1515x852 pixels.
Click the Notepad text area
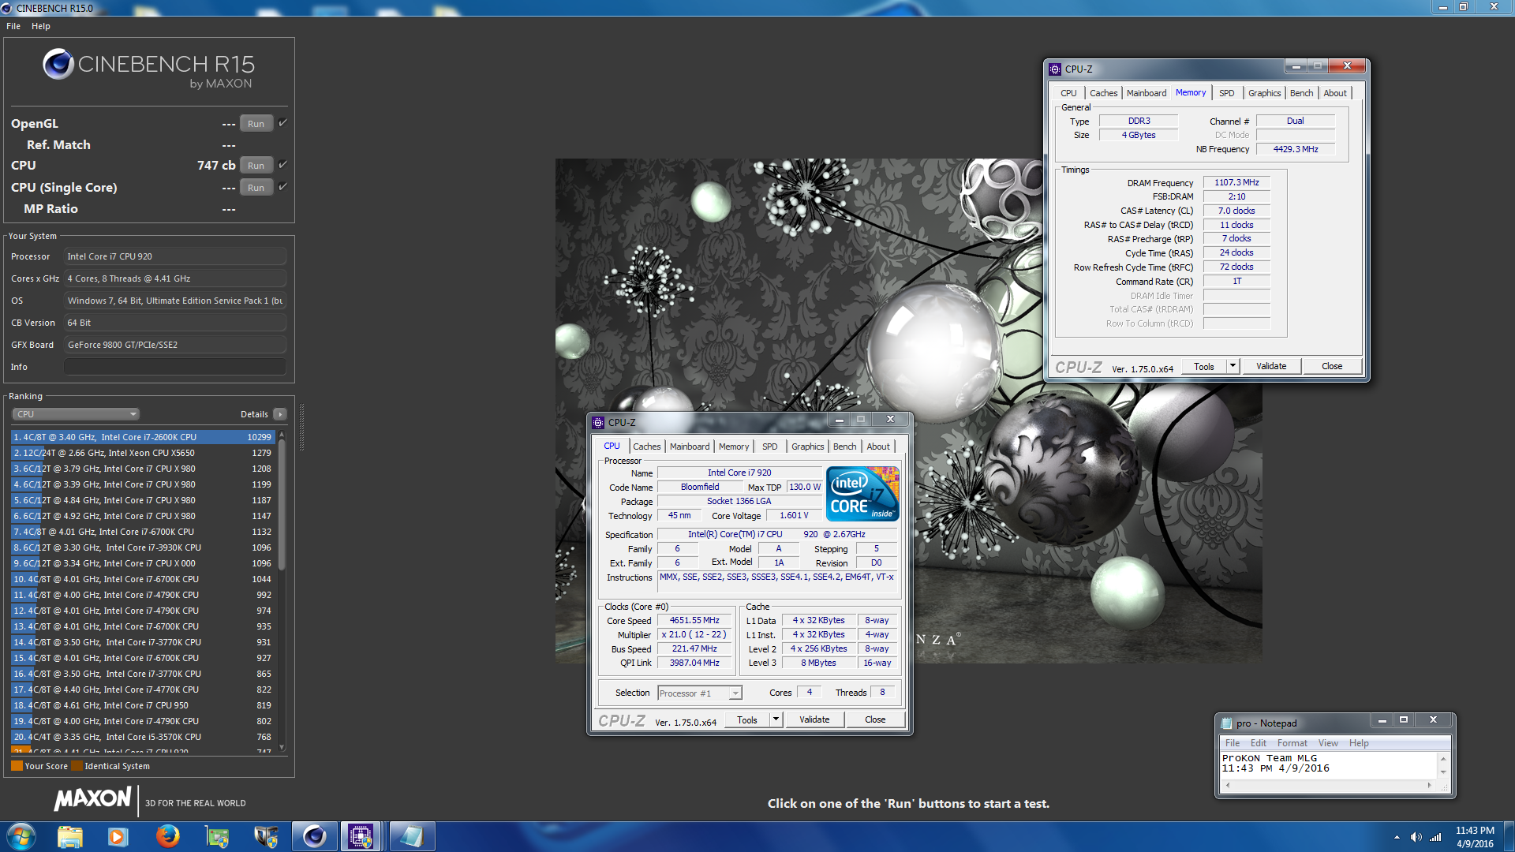coord(1329,765)
